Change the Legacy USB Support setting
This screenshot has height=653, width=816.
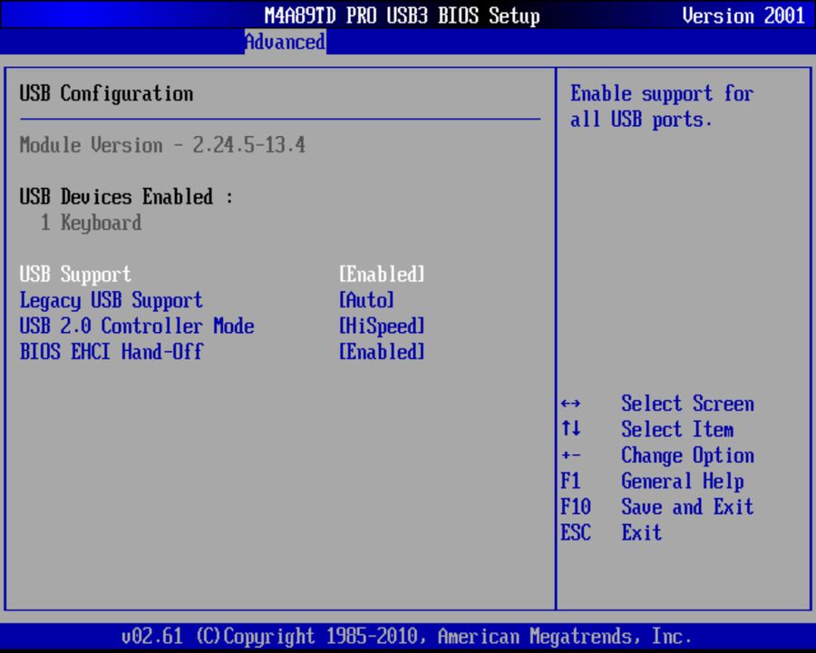point(111,300)
